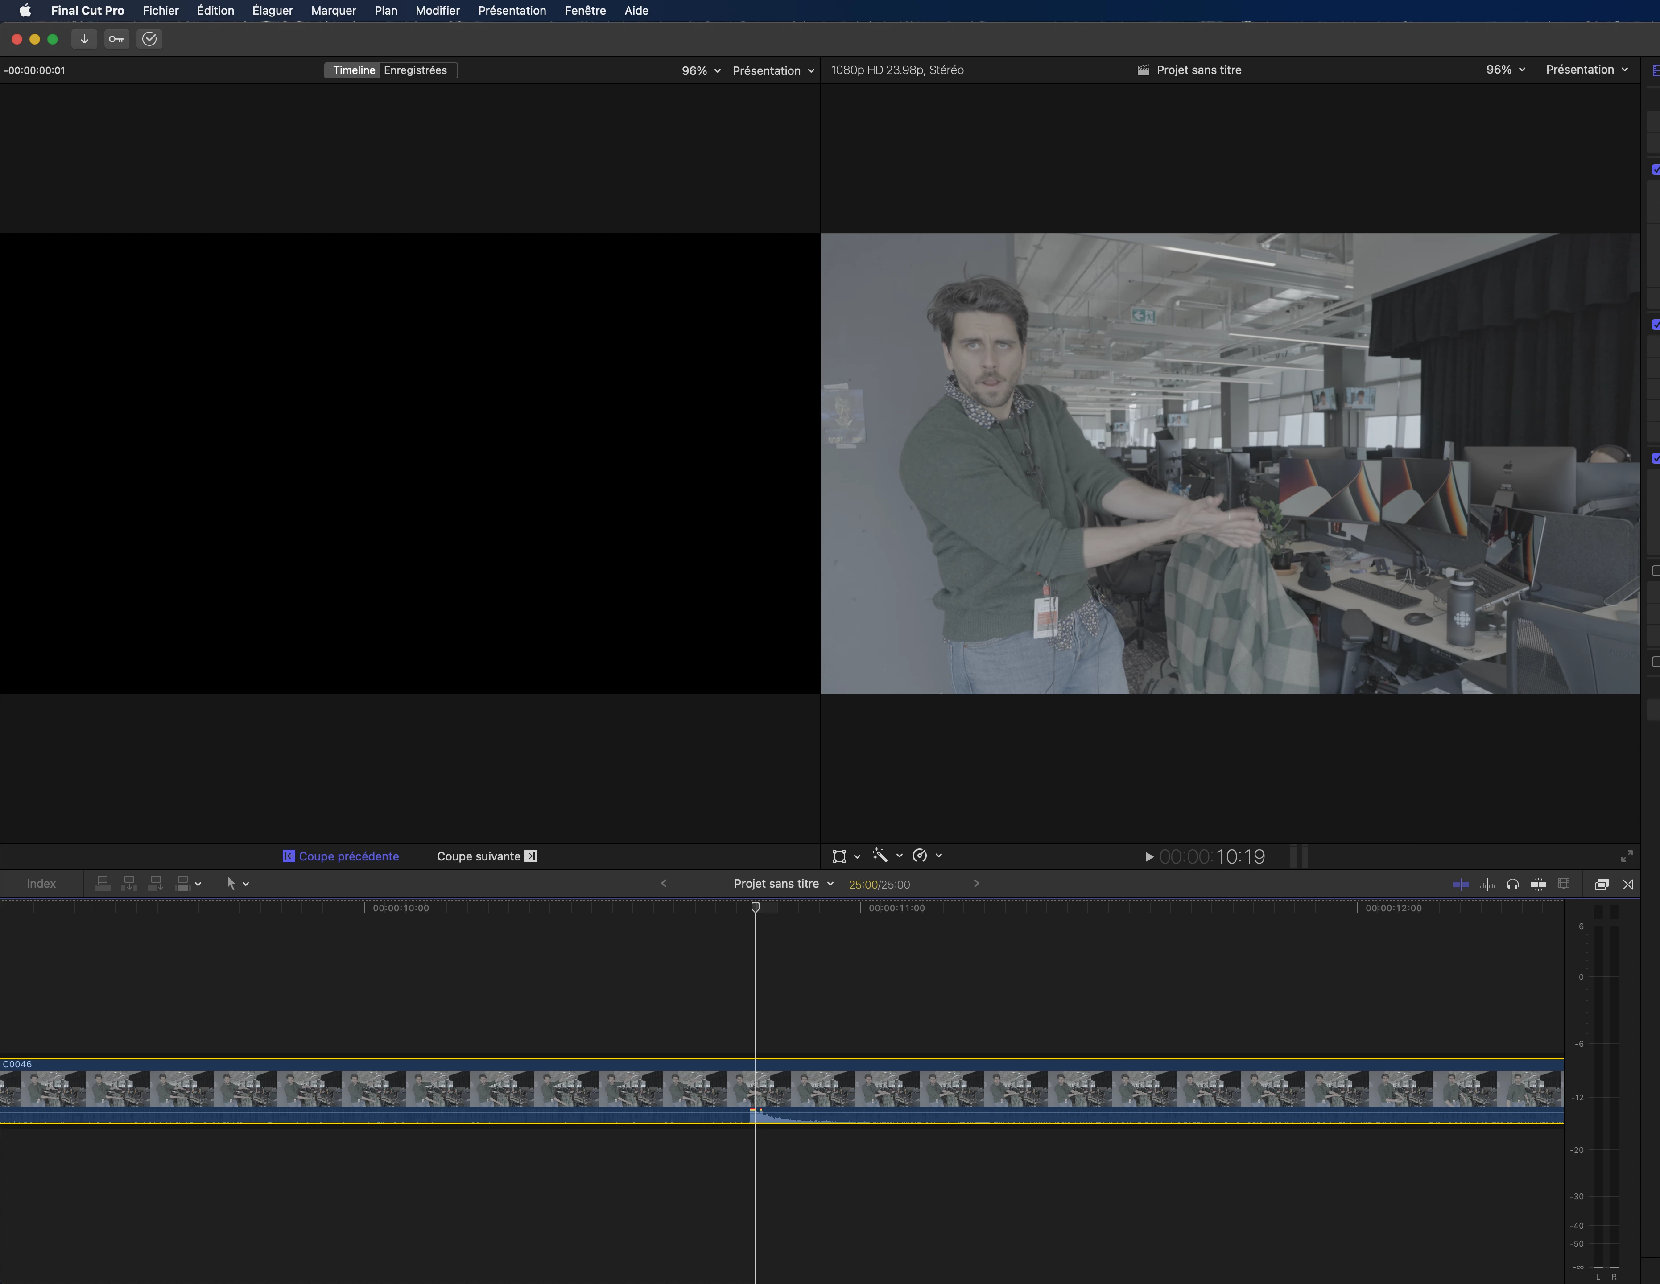
Task: Show the Effects browser icon
Action: (x=1602, y=885)
